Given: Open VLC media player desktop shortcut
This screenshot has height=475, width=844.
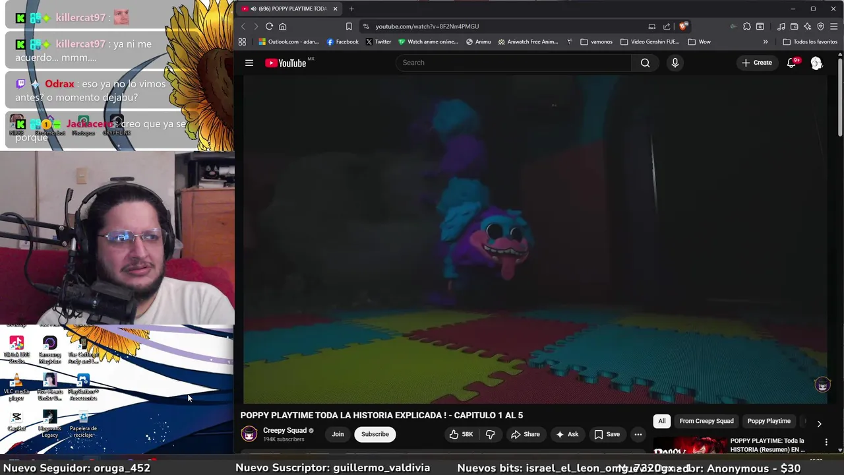Looking at the screenshot, I should 16,387.
